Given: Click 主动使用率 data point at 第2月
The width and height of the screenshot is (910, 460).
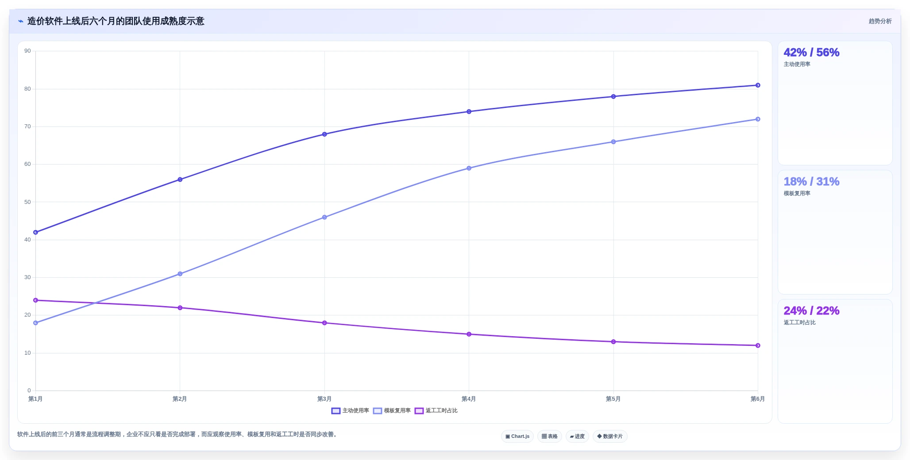Looking at the screenshot, I should [180, 180].
